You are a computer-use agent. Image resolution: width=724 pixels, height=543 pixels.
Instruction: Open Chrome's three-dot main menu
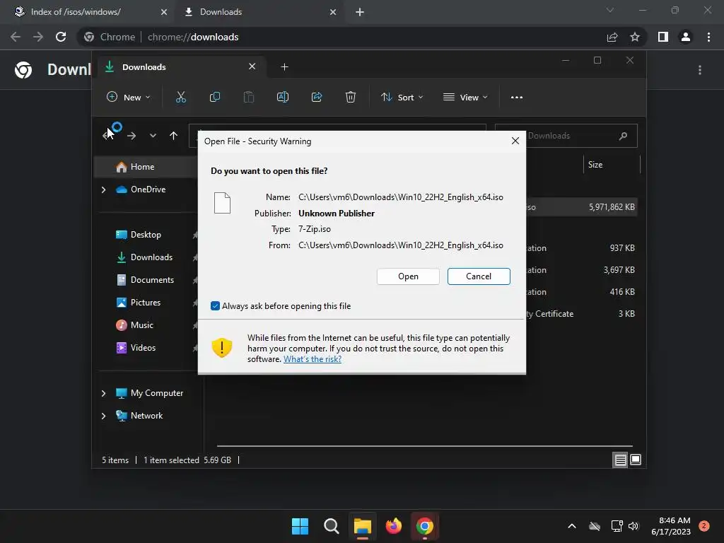708,37
